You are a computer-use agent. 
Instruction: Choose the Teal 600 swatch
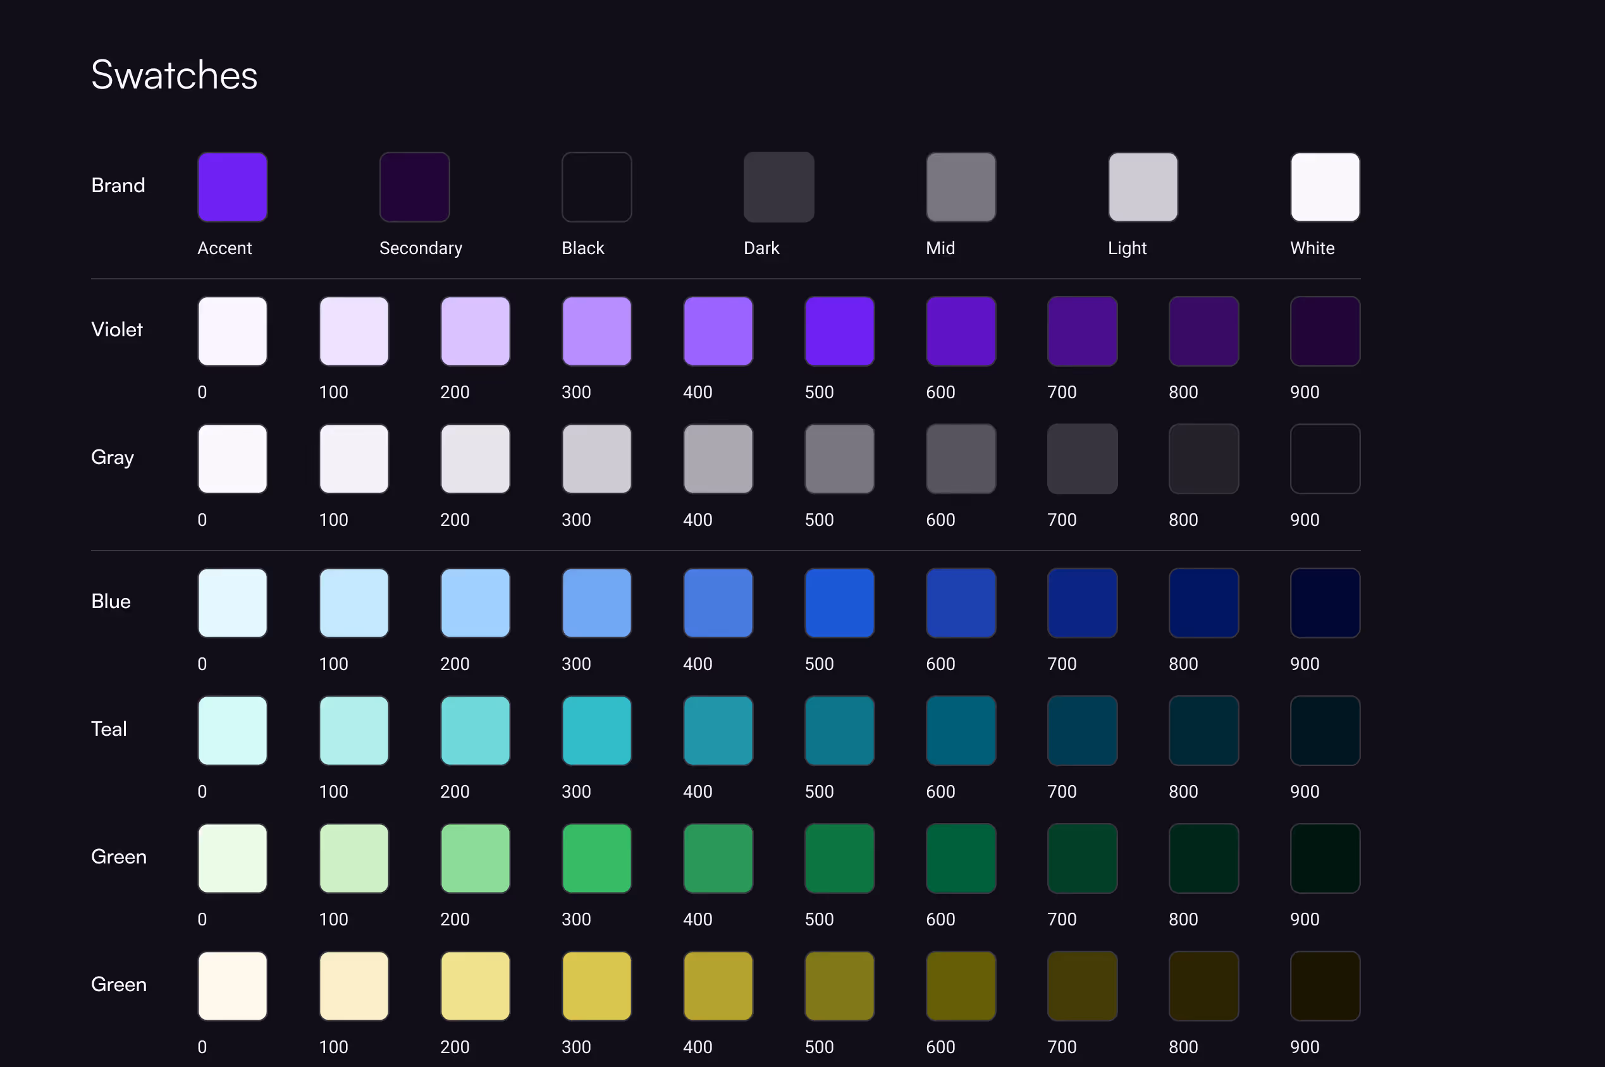click(961, 730)
